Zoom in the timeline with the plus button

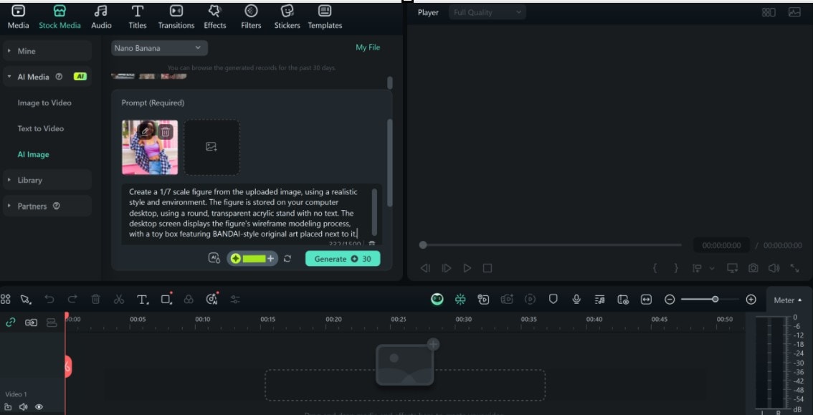tap(751, 300)
